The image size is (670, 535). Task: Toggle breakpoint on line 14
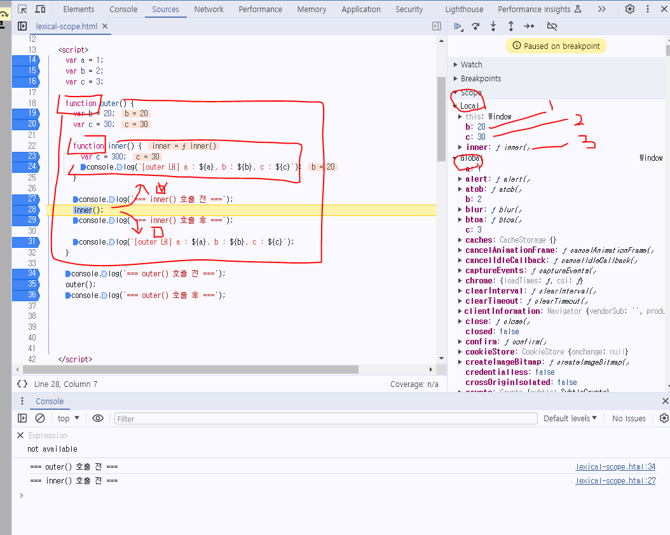(25, 60)
